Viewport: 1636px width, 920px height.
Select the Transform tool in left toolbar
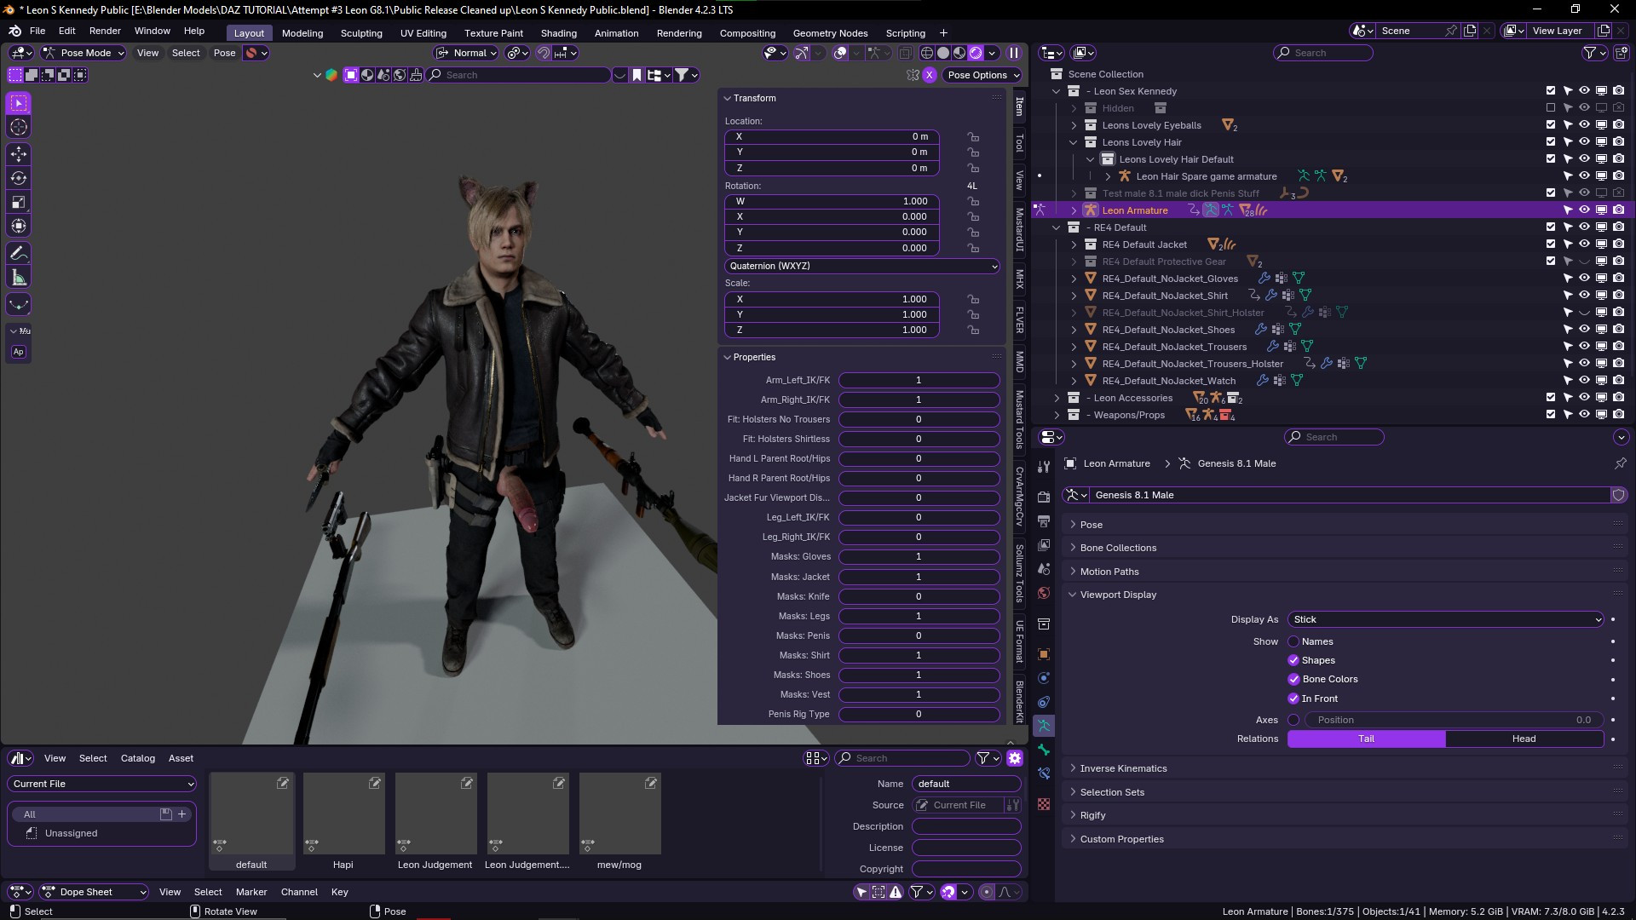(19, 226)
